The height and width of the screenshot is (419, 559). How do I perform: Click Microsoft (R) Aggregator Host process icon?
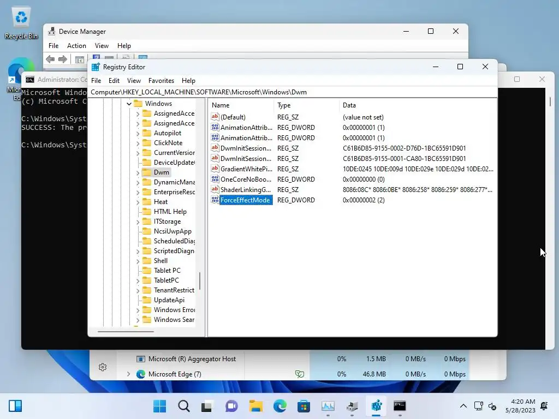click(141, 359)
